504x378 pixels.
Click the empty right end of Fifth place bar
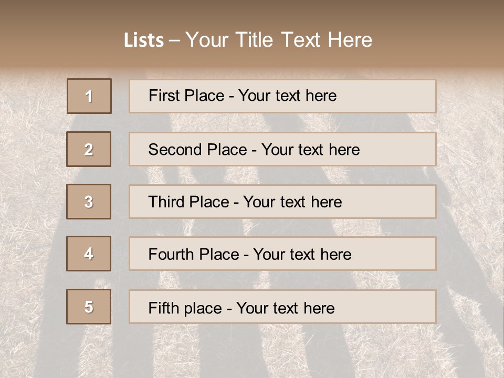point(394,307)
